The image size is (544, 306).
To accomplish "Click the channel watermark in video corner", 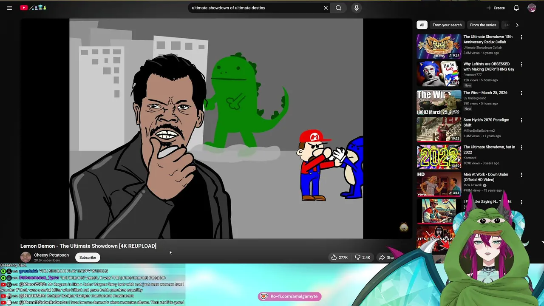I will [x=404, y=227].
